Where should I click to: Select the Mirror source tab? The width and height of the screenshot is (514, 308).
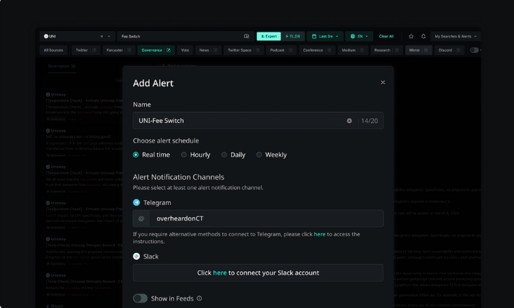pyautogui.click(x=414, y=50)
